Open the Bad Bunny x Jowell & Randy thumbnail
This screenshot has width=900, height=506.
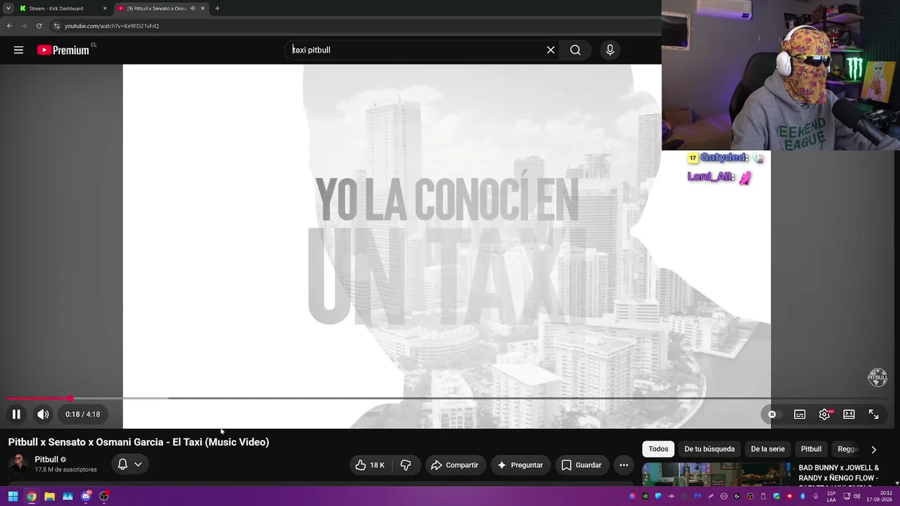click(x=716, y=474)
